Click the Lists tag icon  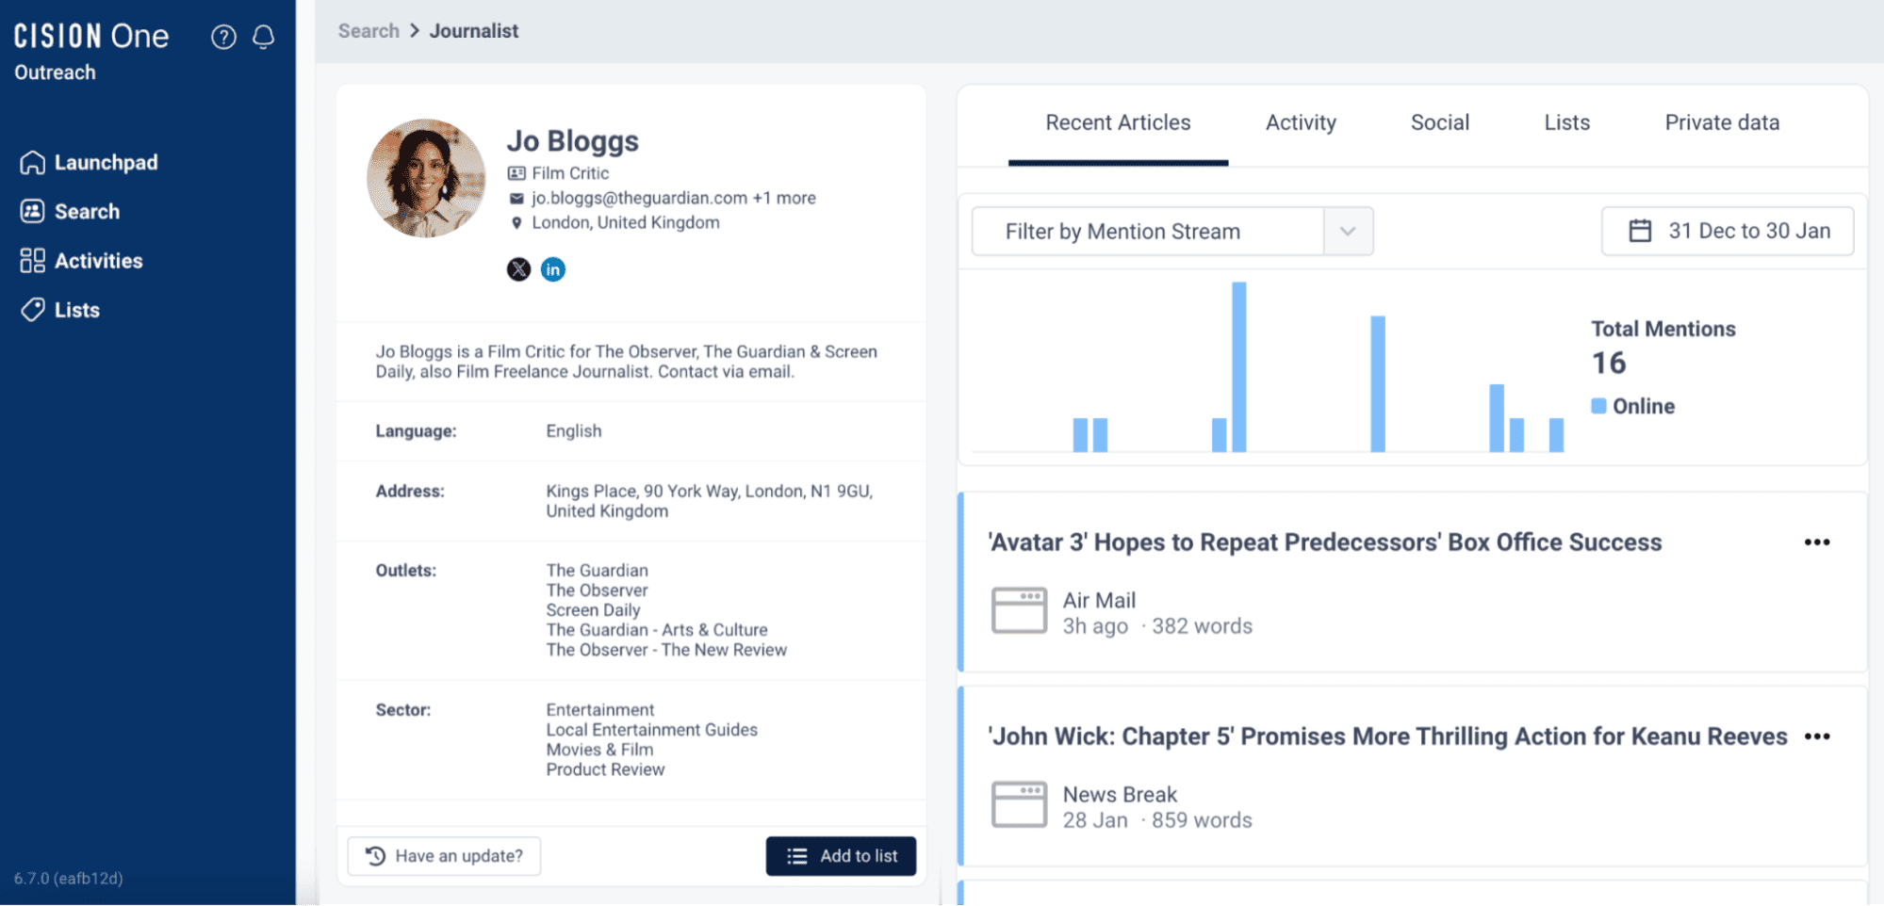(32, 310)
